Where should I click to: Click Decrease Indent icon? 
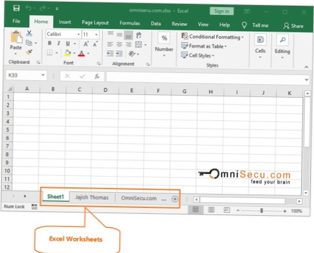tap(110, 54)
